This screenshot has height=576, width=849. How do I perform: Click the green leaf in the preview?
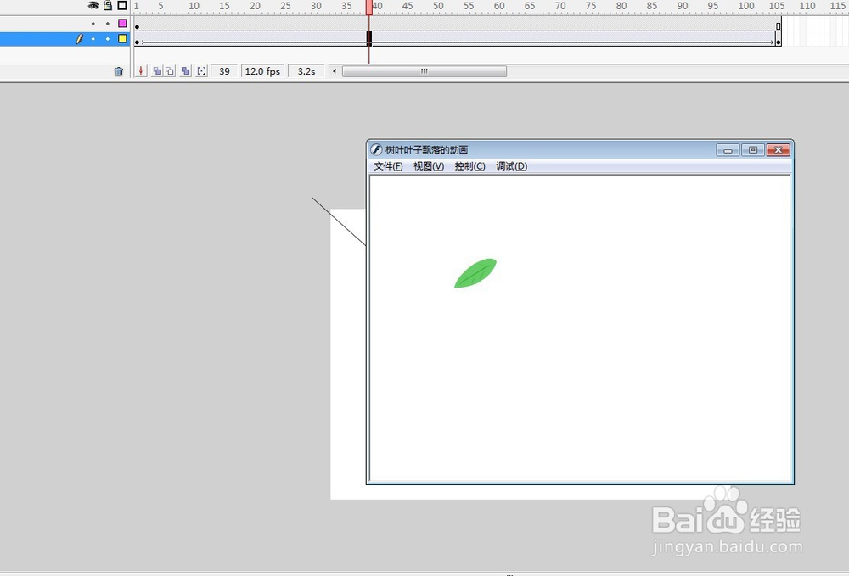[x=475, y=273]
